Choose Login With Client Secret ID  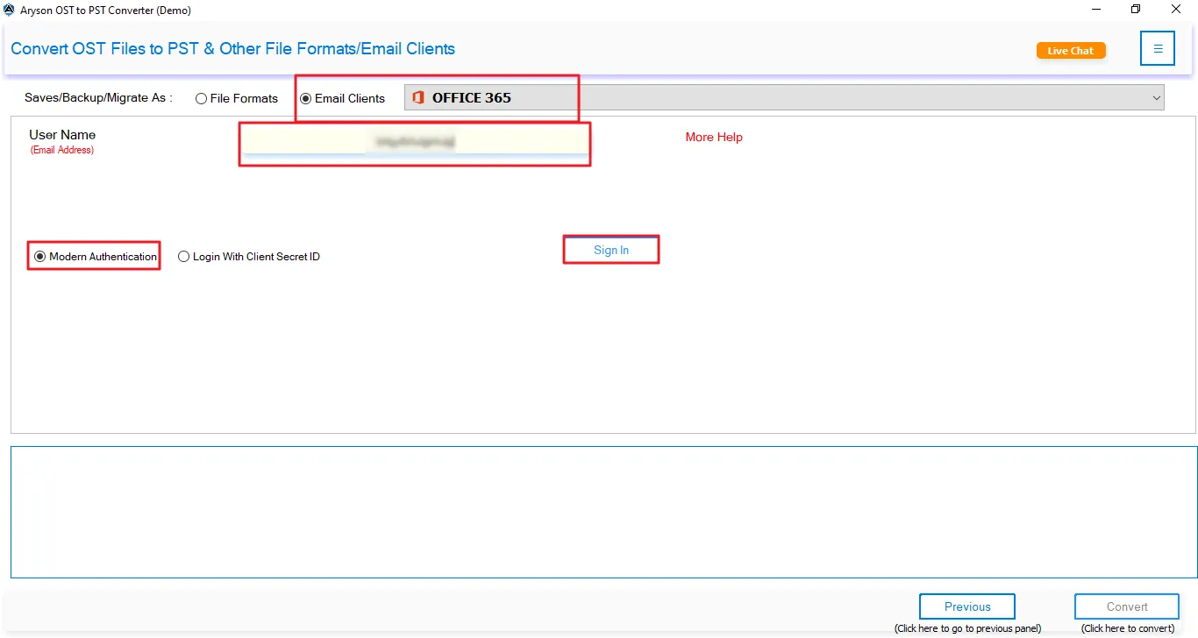pos(184,256)
